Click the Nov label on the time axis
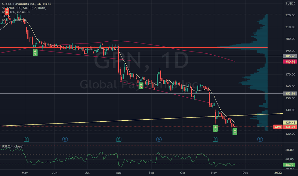298x176 pixels. click(x=214, y=173)
